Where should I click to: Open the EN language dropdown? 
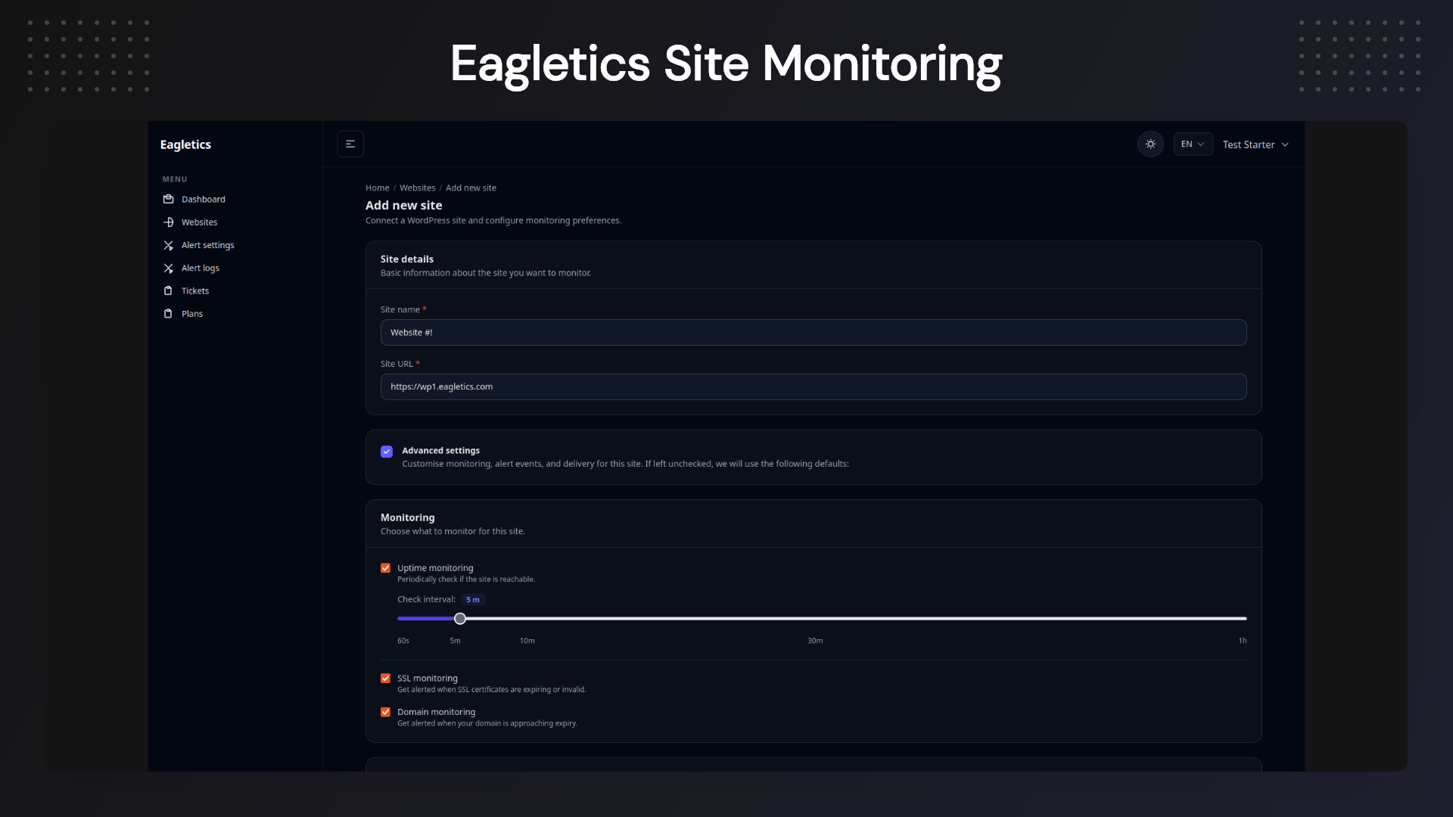click(1193, 144)
